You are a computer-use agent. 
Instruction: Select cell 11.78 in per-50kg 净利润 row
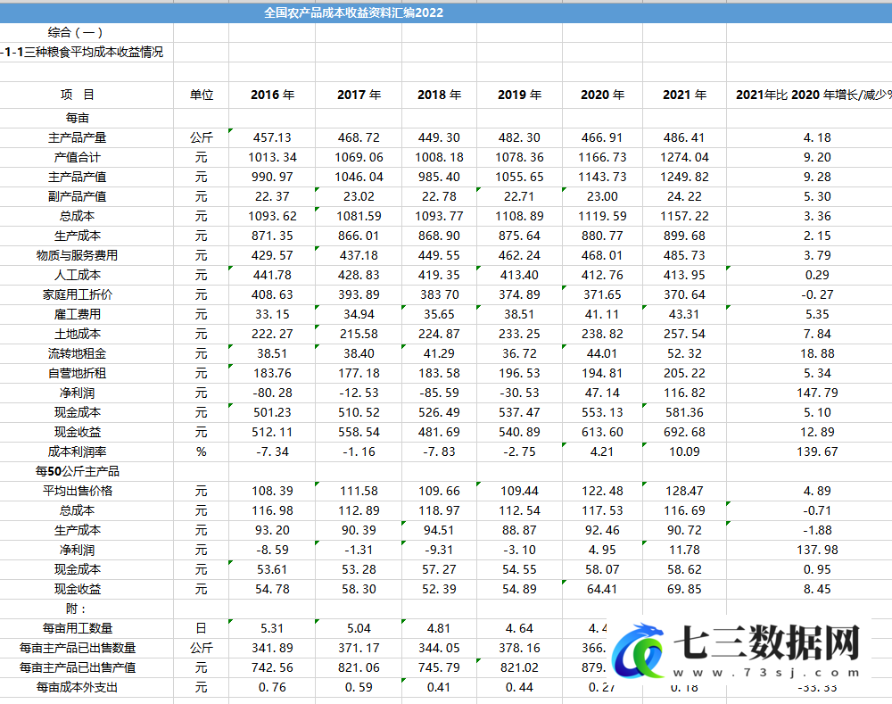[684, 550]
